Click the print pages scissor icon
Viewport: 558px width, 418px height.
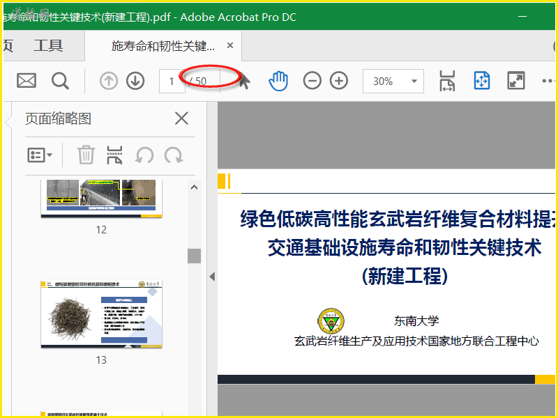(x=114, y=155)
